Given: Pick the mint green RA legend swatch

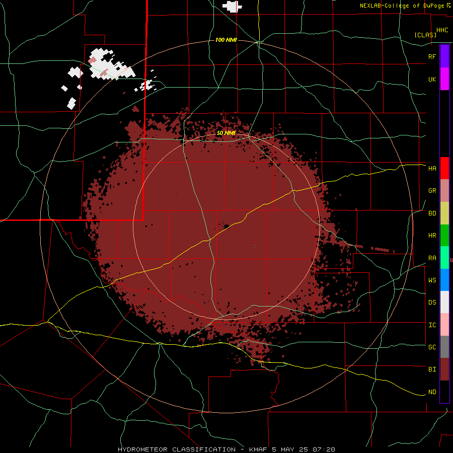Looking at the screenshot, I should tap(444, 258).
